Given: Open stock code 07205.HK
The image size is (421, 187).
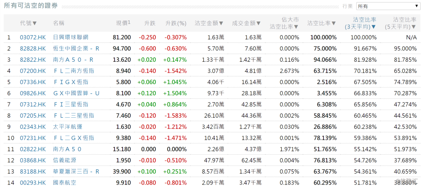Looking at the screenshot, I should [33, 116].
